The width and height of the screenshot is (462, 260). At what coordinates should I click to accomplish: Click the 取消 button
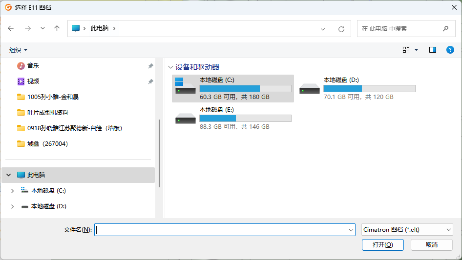(432, 245)
